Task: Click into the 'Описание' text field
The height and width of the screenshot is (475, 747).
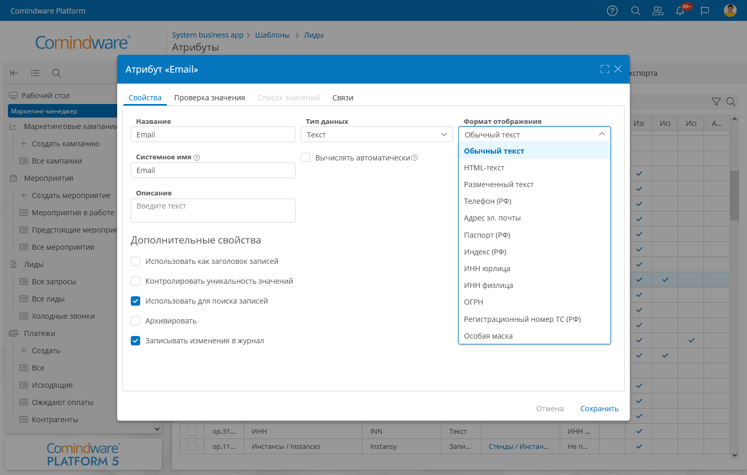Action: click(213, 211)
